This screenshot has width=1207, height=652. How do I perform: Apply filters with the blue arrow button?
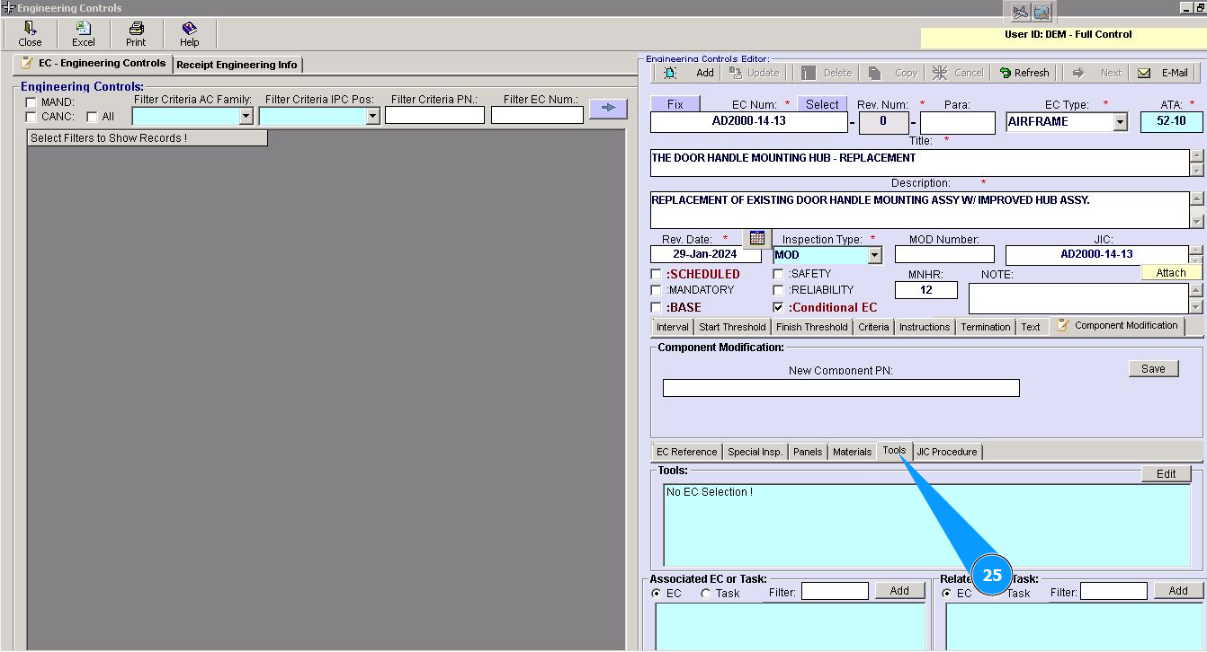[x=608, y=109]
